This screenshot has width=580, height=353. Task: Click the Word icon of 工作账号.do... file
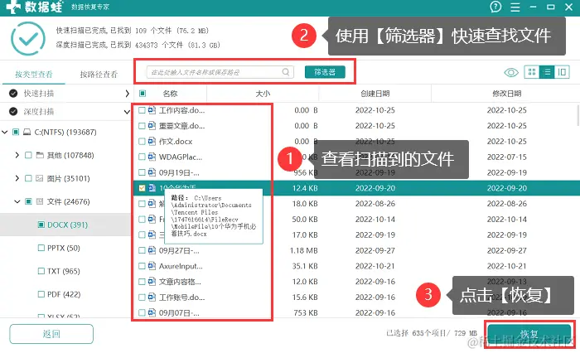[152, 297]
